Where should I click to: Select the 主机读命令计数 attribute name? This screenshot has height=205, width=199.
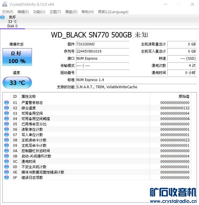(x=34, y=140)
